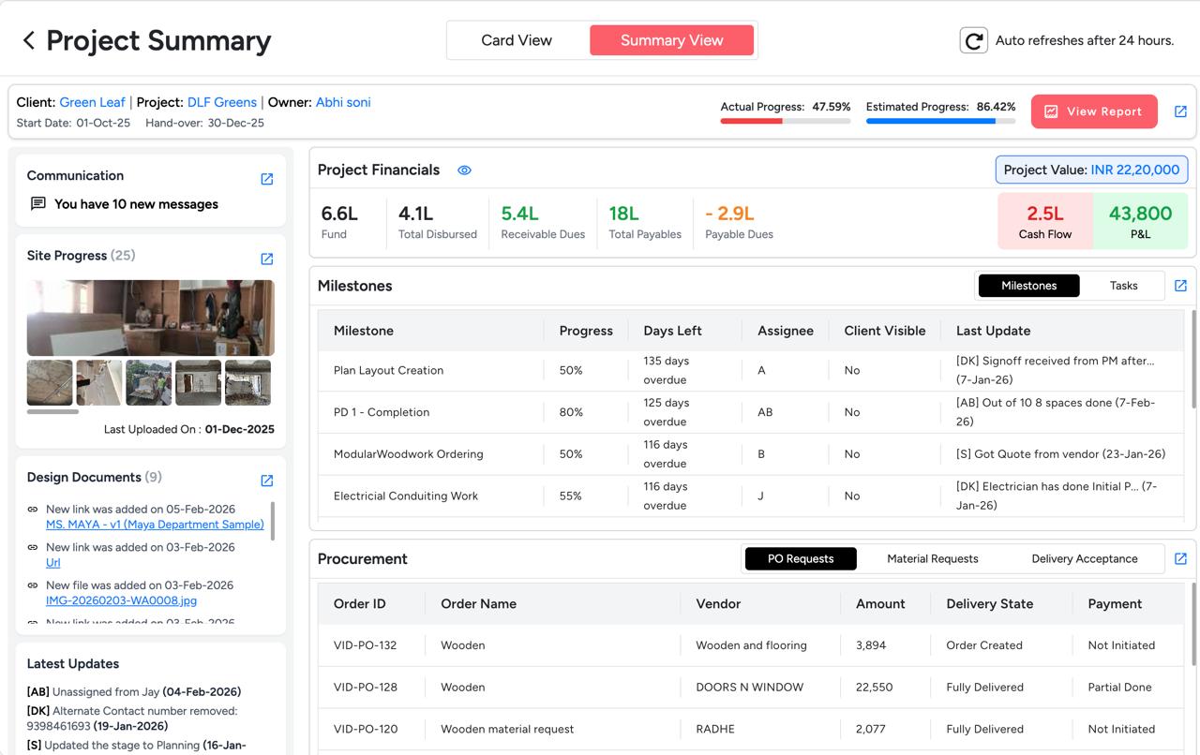Click the external link icon beside View Report
The image size is (1200, 755).
(1181, 111)
